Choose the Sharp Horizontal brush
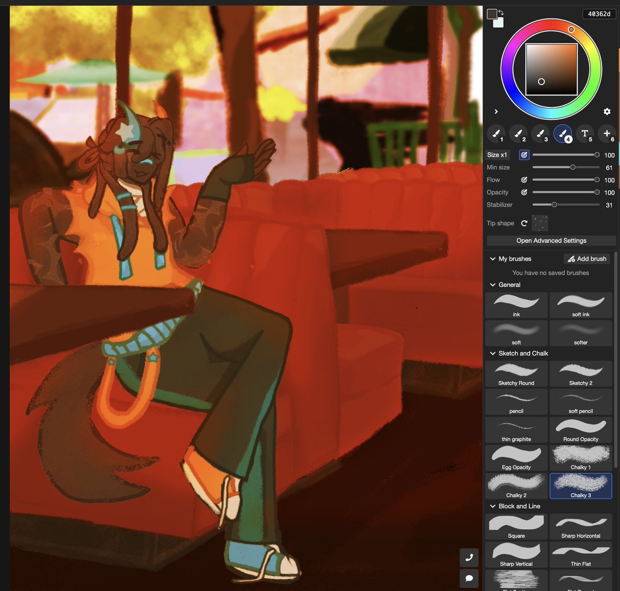The width and height of the screenshot is (620, 591). pyautogui.click(x=581, y=526)
